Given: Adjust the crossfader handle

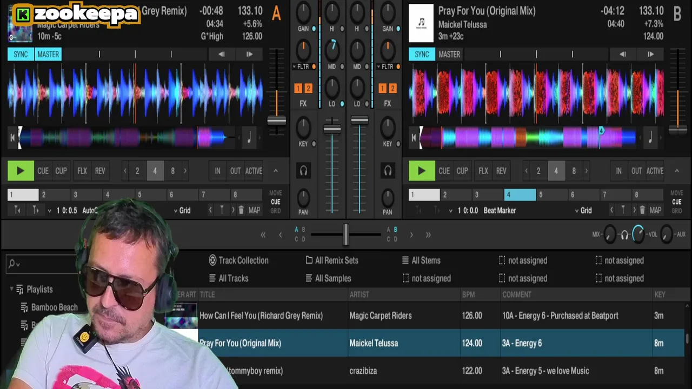Looking at the screenshot, I should 345,234.
